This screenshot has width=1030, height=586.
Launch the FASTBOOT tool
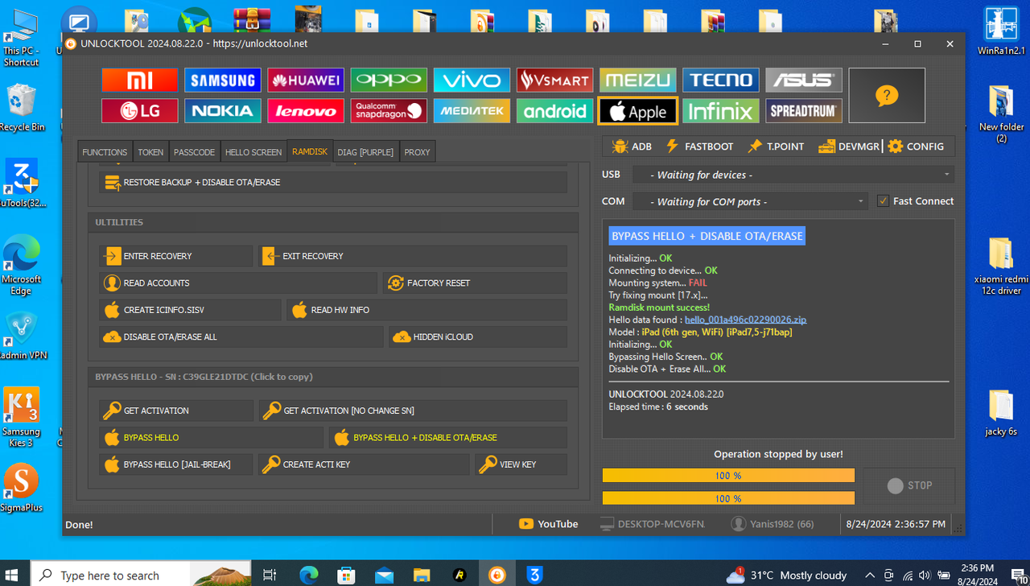699,146
